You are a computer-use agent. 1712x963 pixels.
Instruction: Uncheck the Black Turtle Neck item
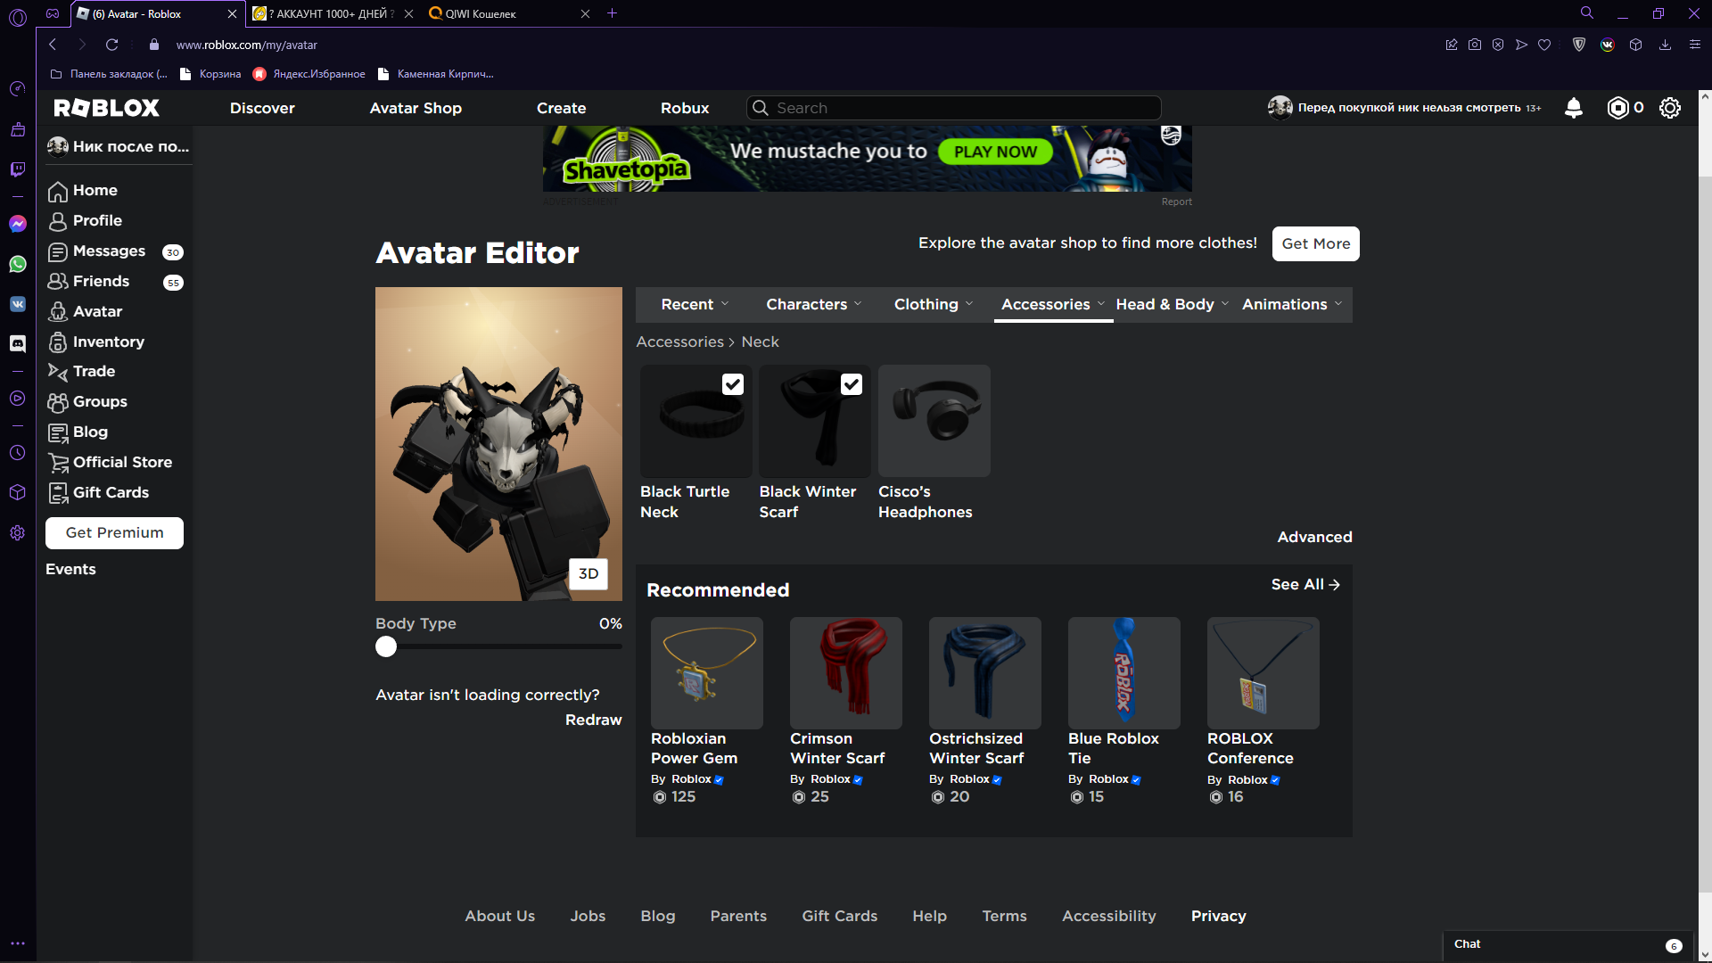tap(732, 384)
